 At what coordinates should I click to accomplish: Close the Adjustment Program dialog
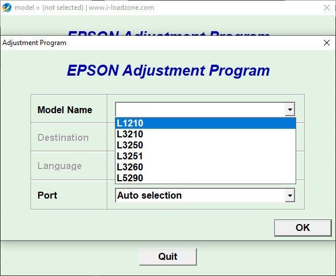tap(327, 43)
